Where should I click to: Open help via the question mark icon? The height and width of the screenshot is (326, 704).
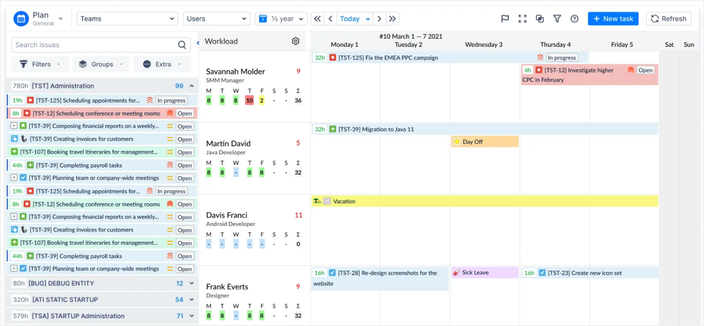tap(574, 19)
